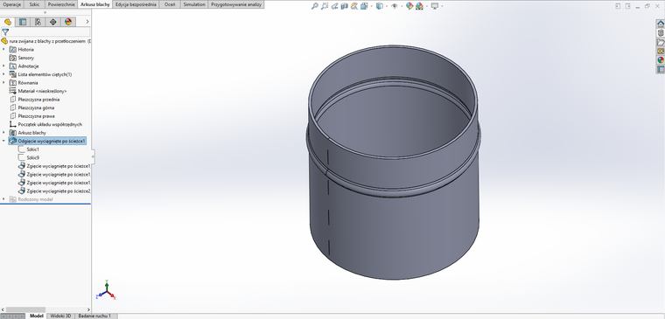Image resolution: width=665 pixels, height=319 pixels.
Task: Click the Apply Scene icon
Action: tap(419, 6)
